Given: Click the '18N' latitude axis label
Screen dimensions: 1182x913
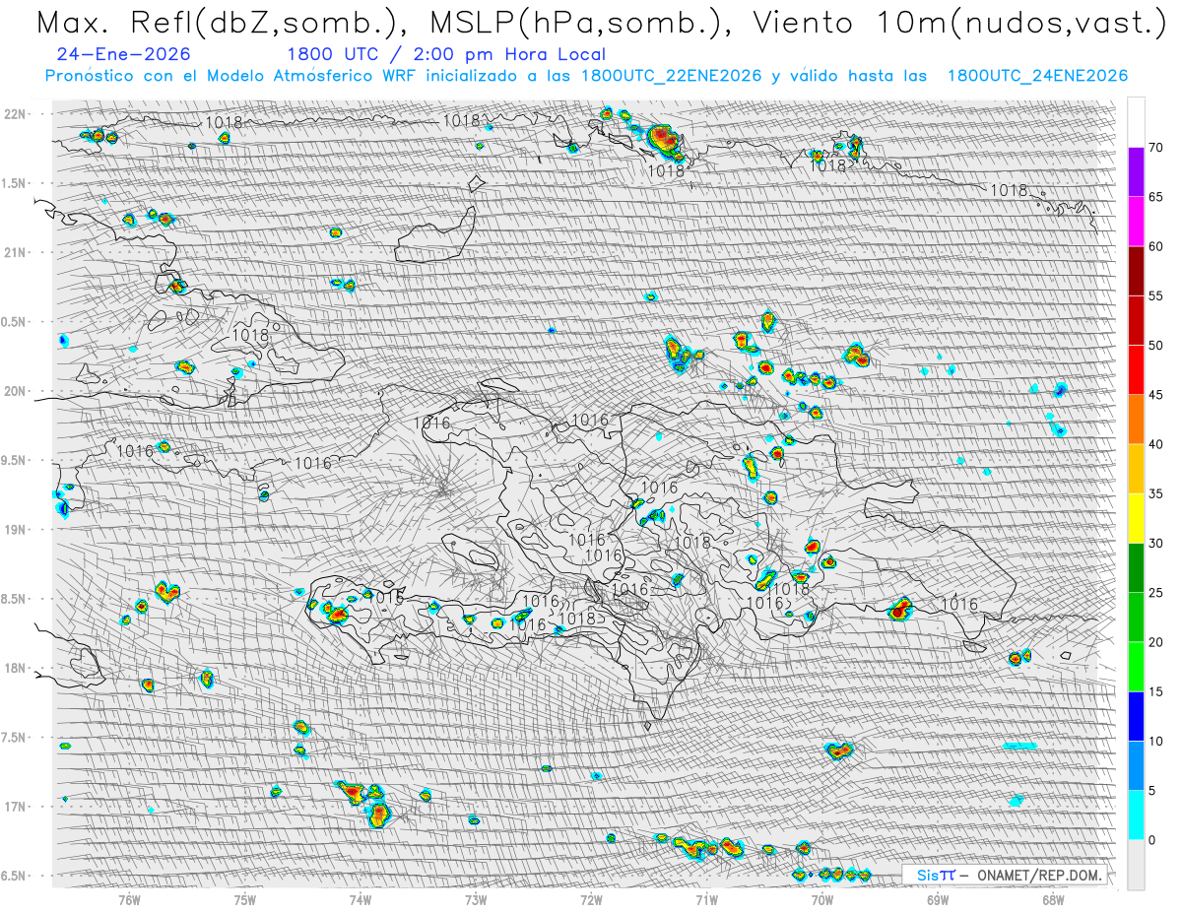Looking at the screenshot, I should (15, 669).
